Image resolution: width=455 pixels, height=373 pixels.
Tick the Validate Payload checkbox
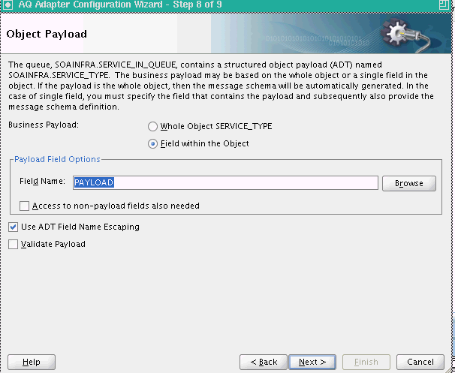coord(13,244)
